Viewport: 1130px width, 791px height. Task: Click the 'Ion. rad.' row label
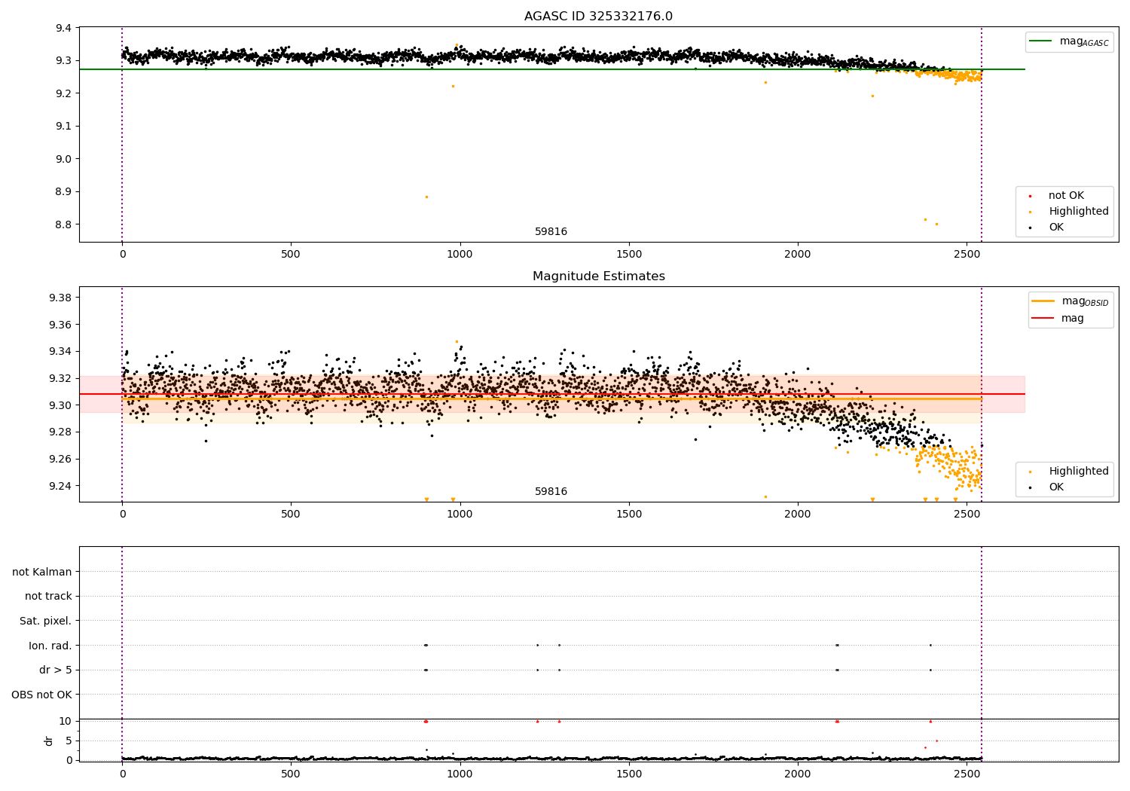coord(50,646)
